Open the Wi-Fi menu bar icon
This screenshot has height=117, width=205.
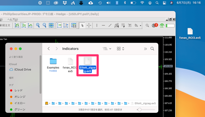point(142,3)
